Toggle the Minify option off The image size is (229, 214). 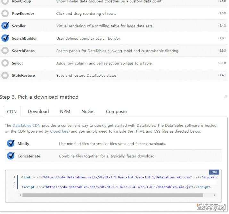click(11, 144)
